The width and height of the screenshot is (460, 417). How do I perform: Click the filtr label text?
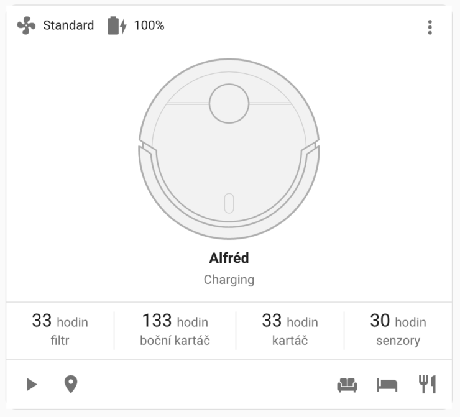[x=60, y=341]
